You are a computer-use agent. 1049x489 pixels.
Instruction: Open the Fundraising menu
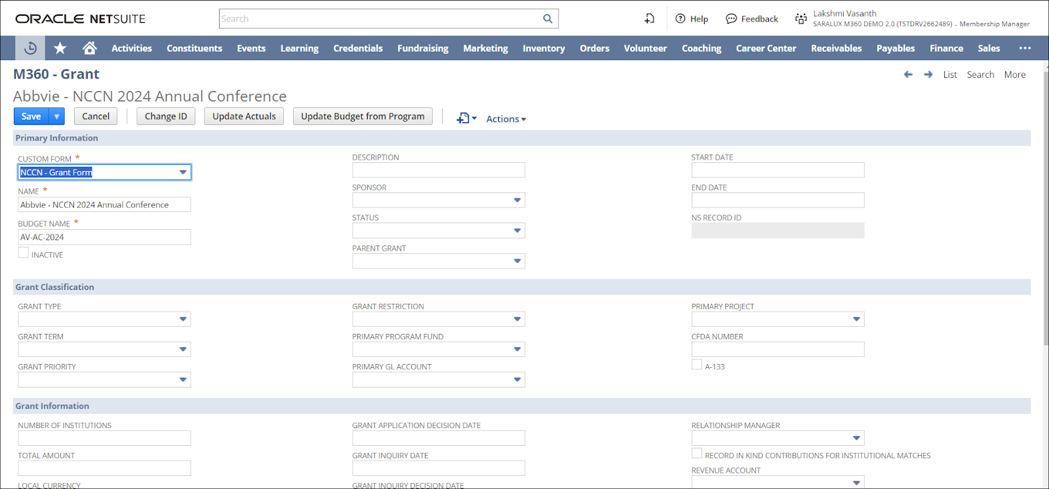click(x=423, y=48)
